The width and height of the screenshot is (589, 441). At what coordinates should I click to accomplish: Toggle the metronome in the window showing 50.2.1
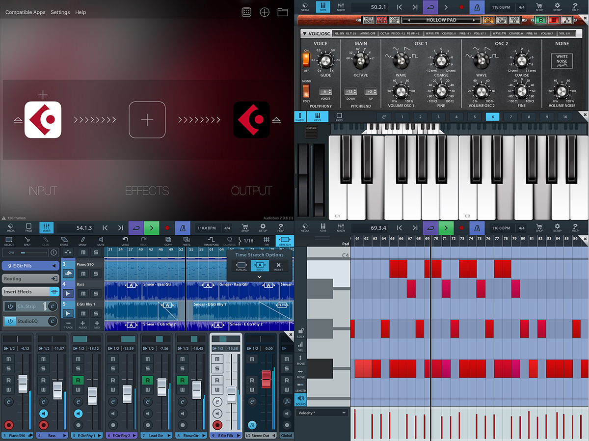click(476, 7)
